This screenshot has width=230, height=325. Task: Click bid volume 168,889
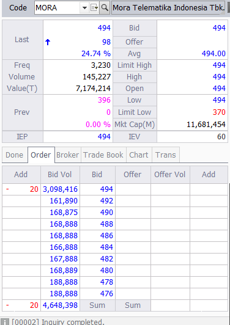point(64,271)
